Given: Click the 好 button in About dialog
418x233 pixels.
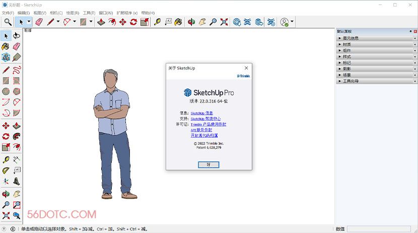Looking at the screenshot, I should [208, 165].
